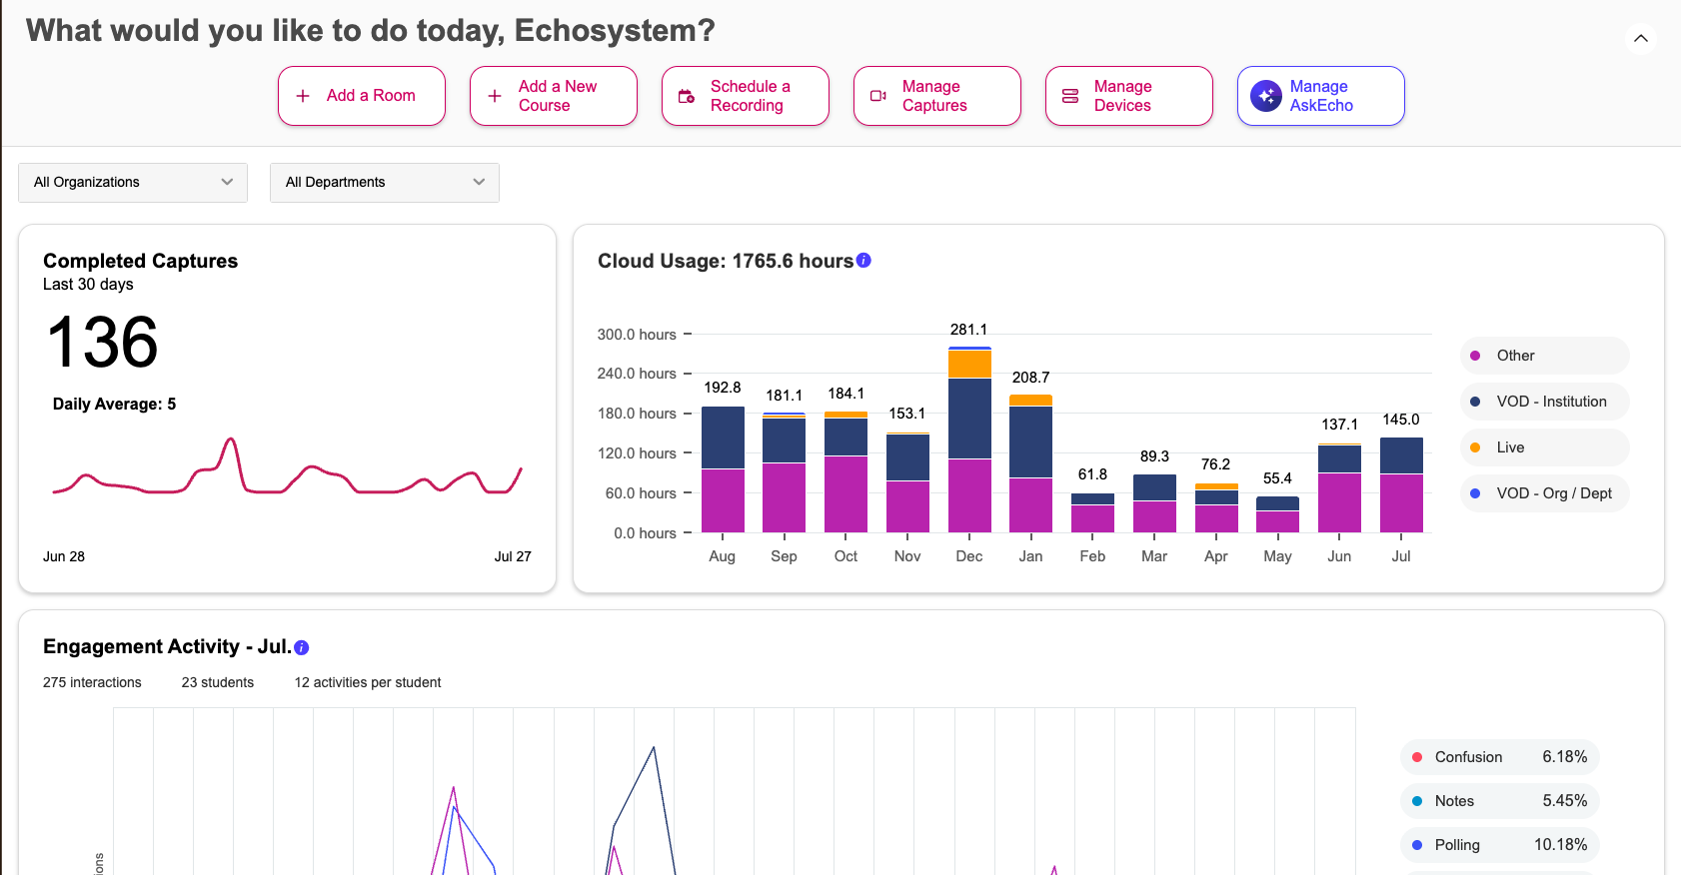Click the 12 activities per student label
The width and height of the screenshot is (1681, 875).
pyautogui.click(x=368, y=683)
